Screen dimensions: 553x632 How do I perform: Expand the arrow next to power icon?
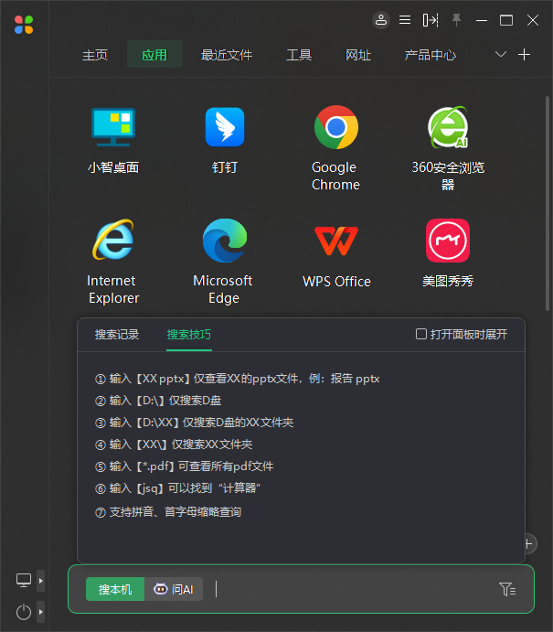click(x=41, y=612)
